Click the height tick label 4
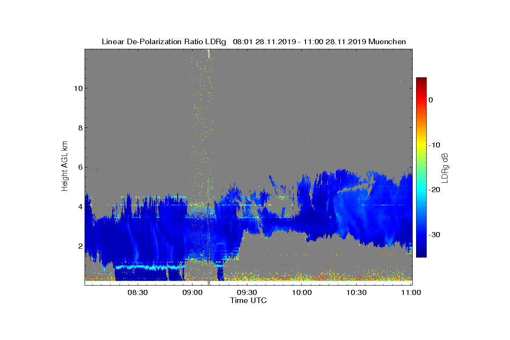The height and width of the screenshot is (340, 510). point(80,207)
